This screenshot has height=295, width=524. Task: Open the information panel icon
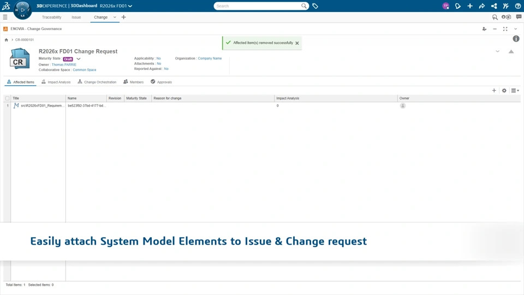516,39
